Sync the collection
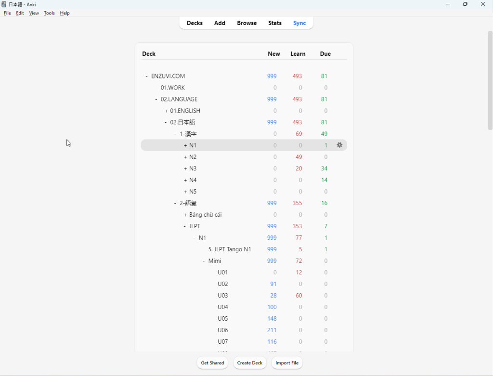The width and height of the screenshot is (493, 376). (x=299, y=23)
